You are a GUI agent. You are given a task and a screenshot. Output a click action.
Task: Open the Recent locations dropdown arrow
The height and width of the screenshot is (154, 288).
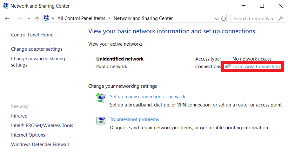tap(29, 19)
